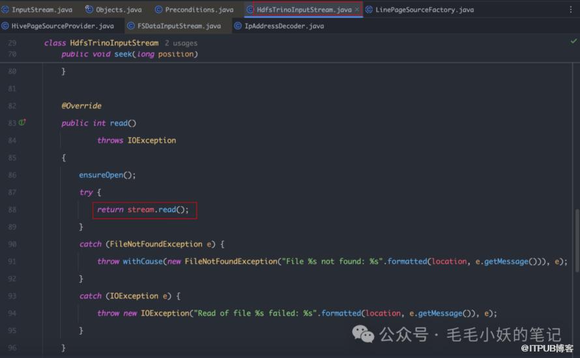This screenshot has height=358, width=580.
Task: Select the HdfsTrinoInputStream.java tab label
Action: pos(304,10)
